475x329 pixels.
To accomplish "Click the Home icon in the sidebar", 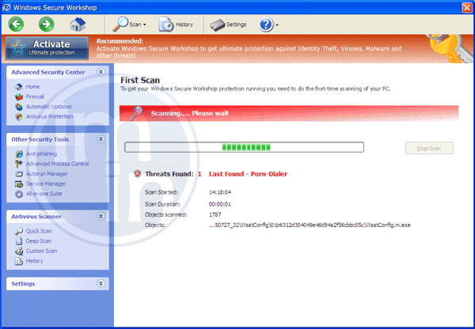I will 19,87.
